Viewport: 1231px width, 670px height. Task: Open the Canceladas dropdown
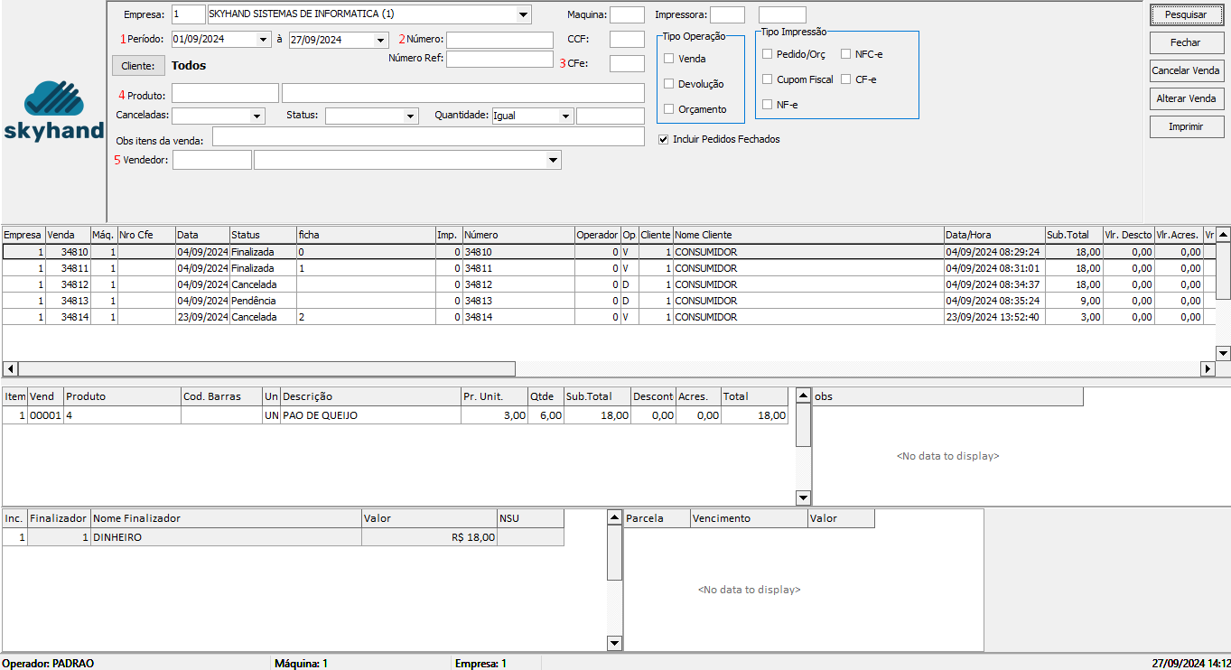tap(256, 116)
